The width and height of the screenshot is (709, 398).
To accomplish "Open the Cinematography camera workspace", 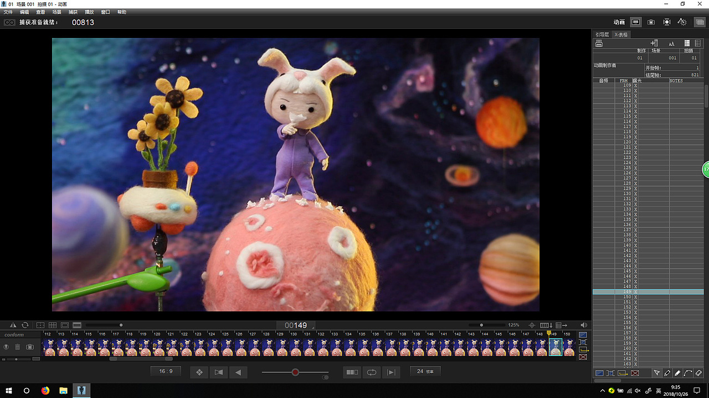I will 651,22.
